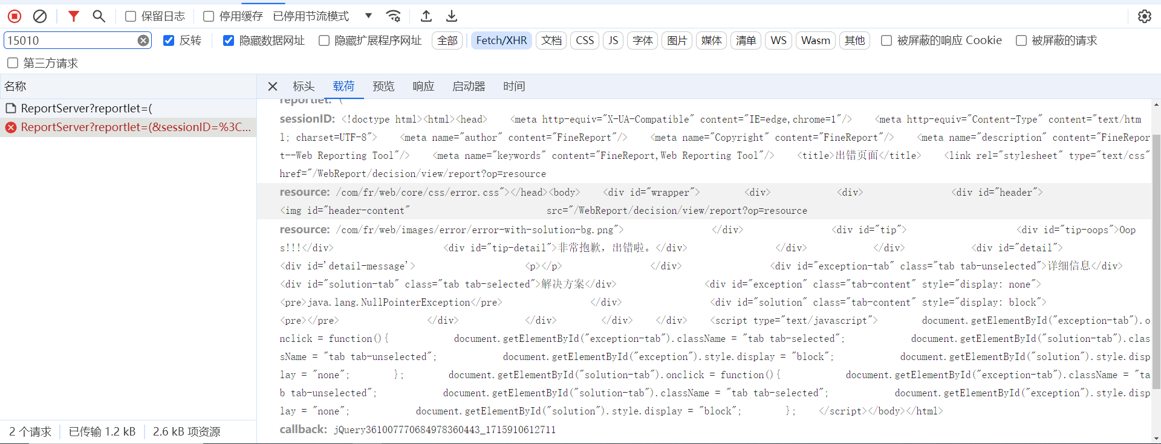
Task: Click the 名称 column header
Action: [128, 86]
